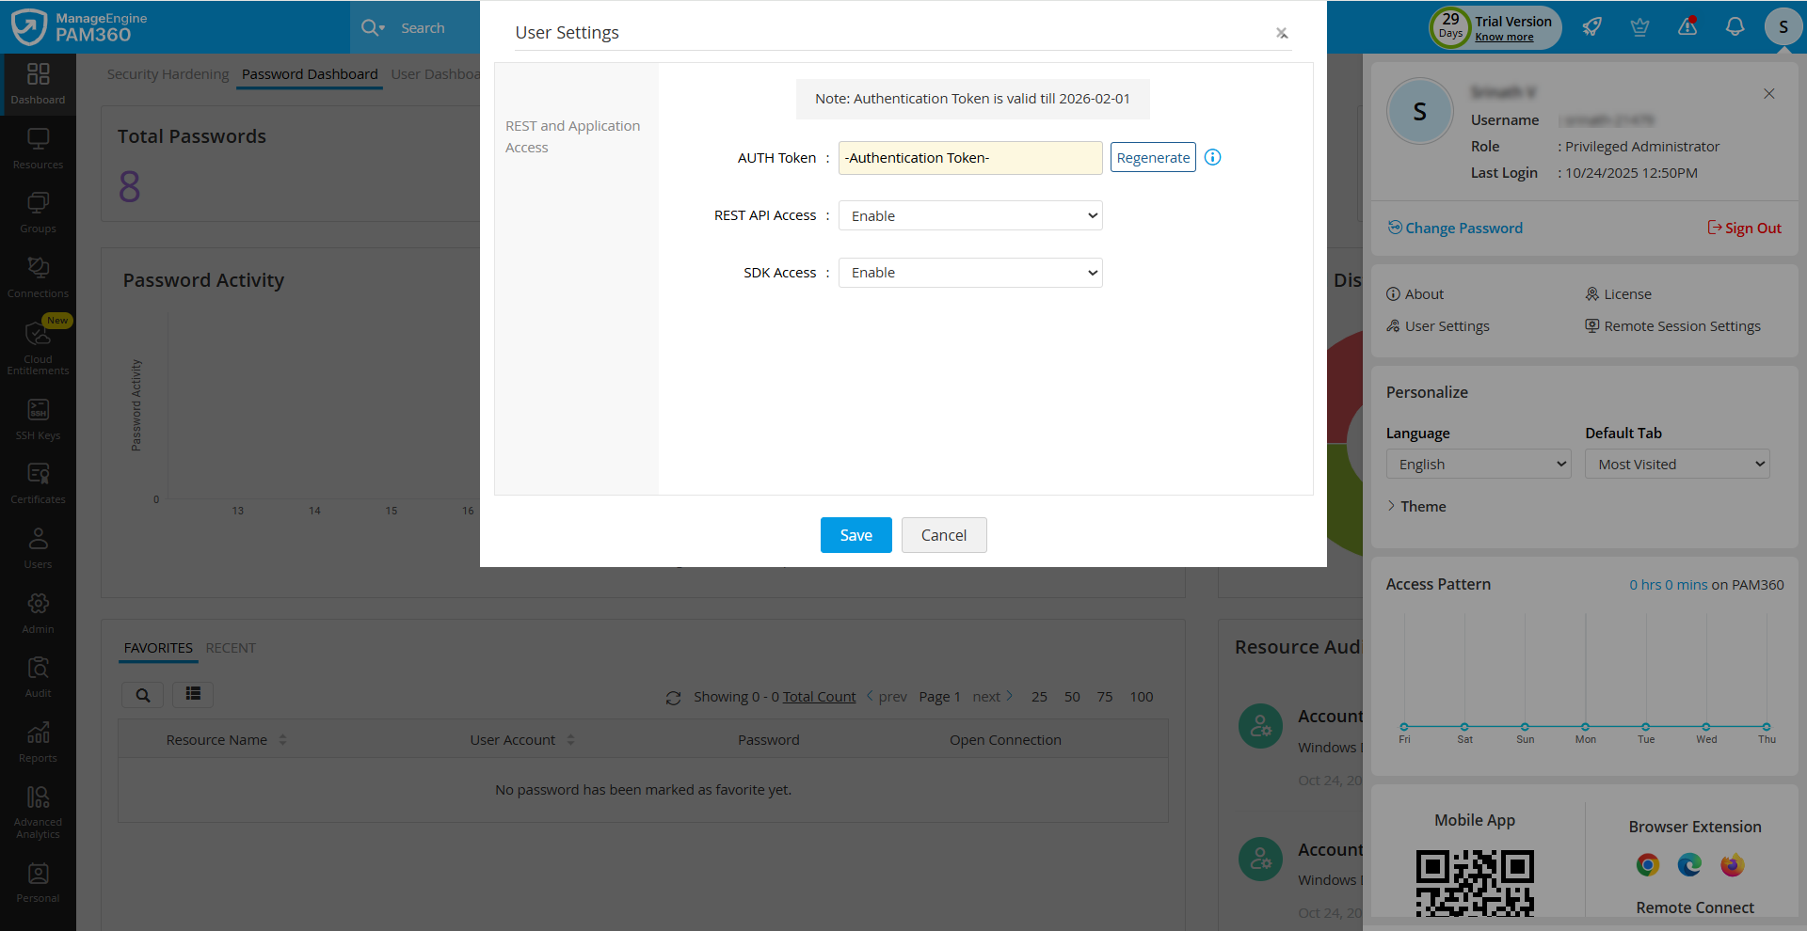Open the Certificates section from the sidebar
1807x931 pixels.
coord(38,481)
